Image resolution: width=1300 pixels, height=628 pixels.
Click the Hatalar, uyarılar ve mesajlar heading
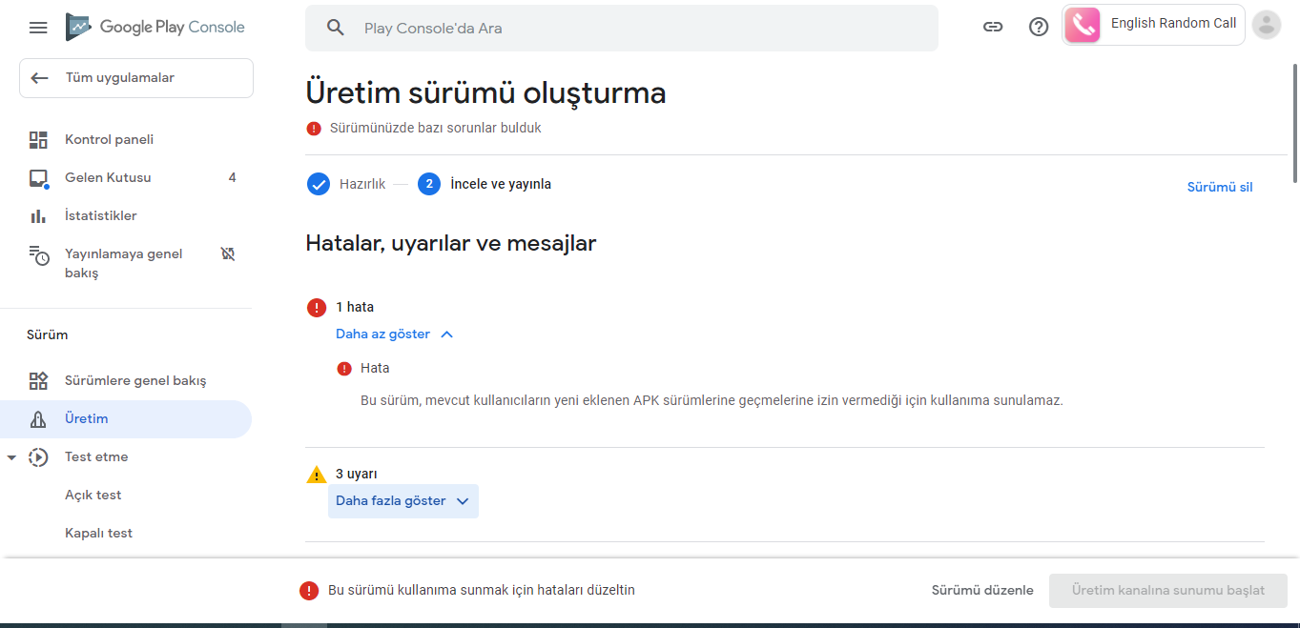pos(451,244)
